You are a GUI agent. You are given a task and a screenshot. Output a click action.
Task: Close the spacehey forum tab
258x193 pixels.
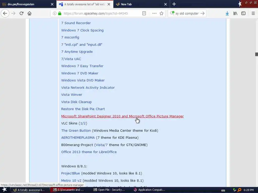[x=109, y=4]
